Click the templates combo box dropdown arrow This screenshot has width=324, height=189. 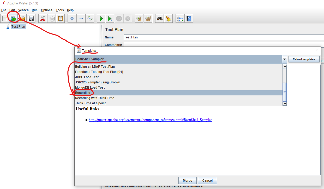pyautogui.click(x=285, y=59)
